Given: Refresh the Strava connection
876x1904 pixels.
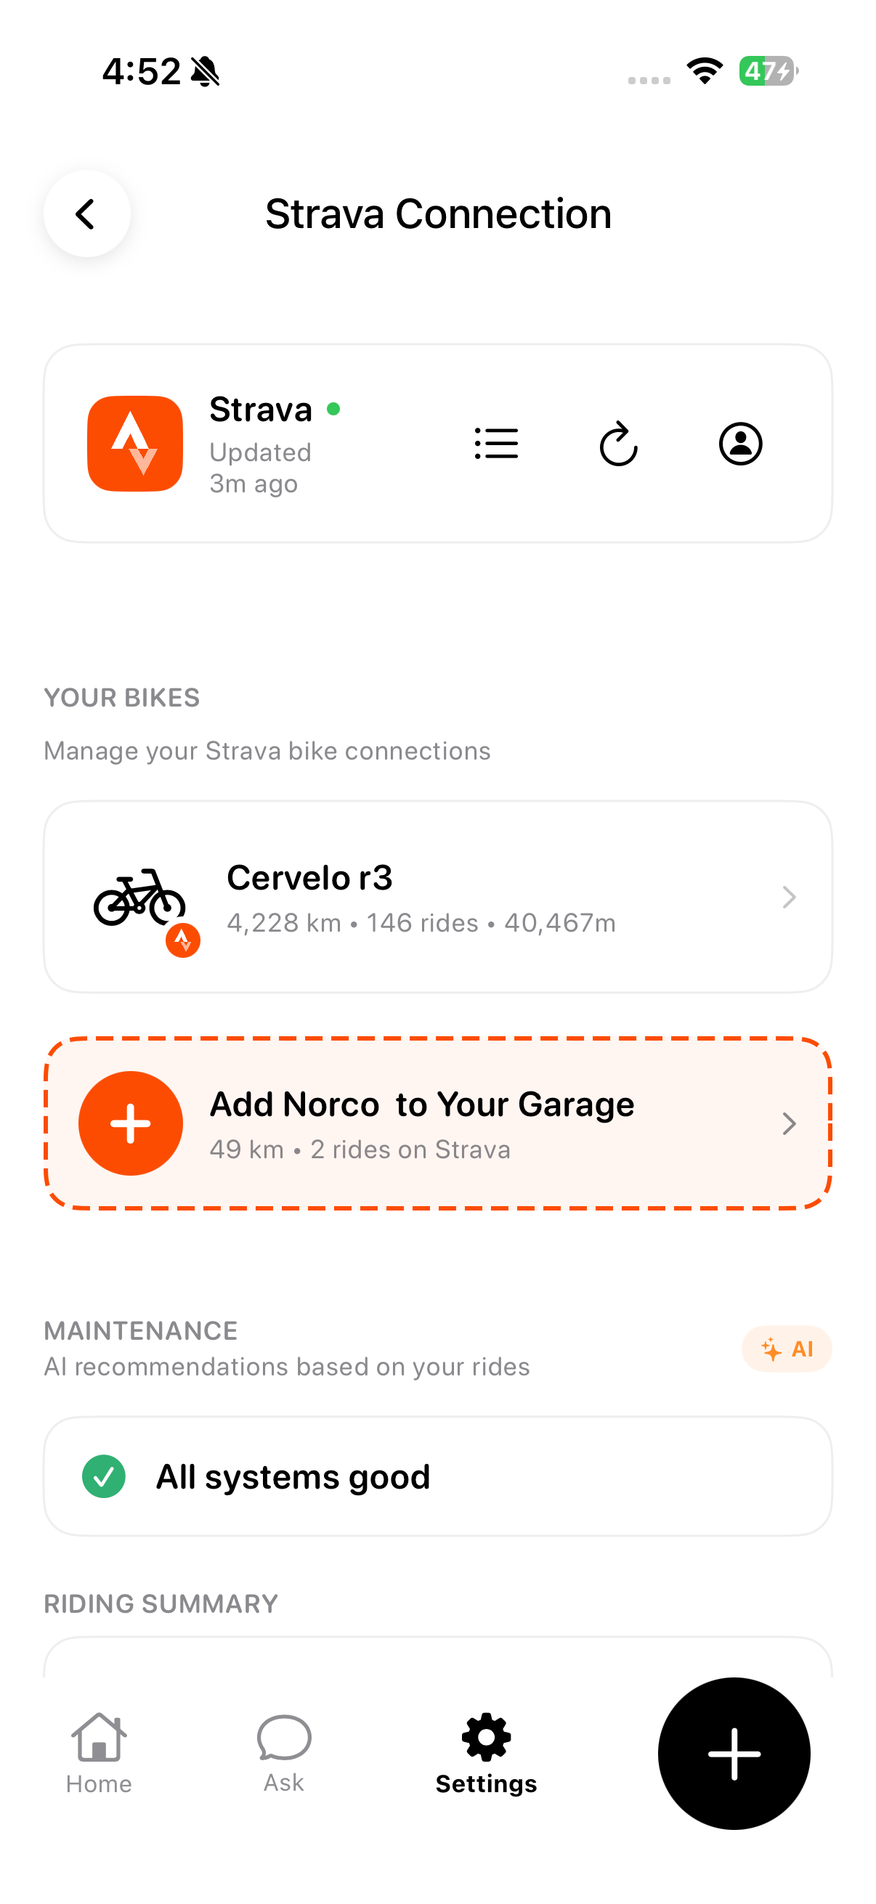Looking at the screenshot, I should coord(617,443).
